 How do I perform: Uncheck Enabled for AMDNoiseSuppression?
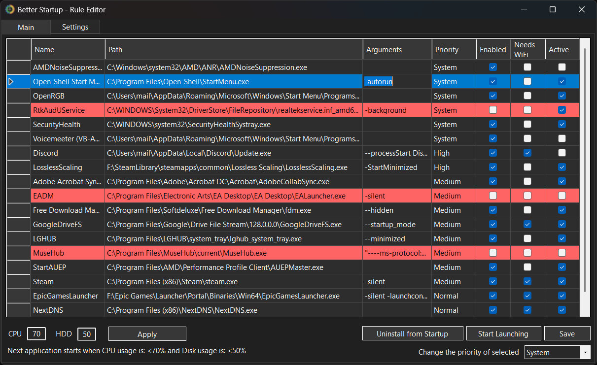point(493,67)
